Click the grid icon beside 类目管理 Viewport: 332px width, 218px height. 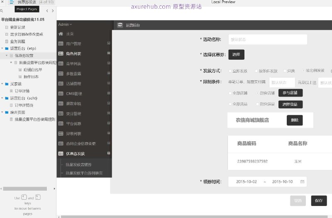point(61,114)
